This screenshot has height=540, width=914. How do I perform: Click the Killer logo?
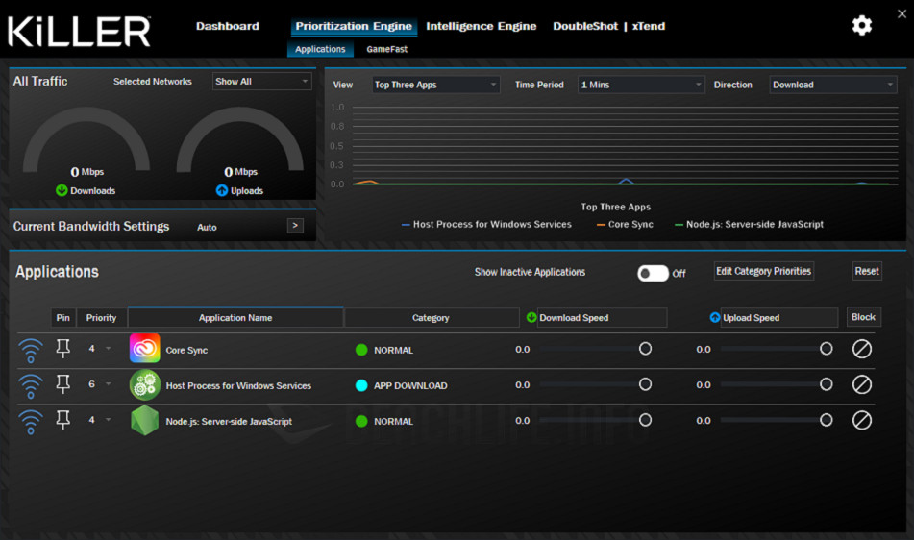tap(79, 31)
